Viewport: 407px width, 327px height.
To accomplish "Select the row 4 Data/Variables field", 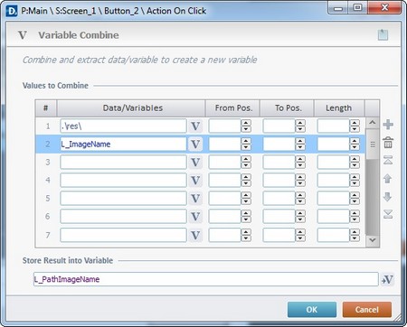I will [x=123, y=180].
